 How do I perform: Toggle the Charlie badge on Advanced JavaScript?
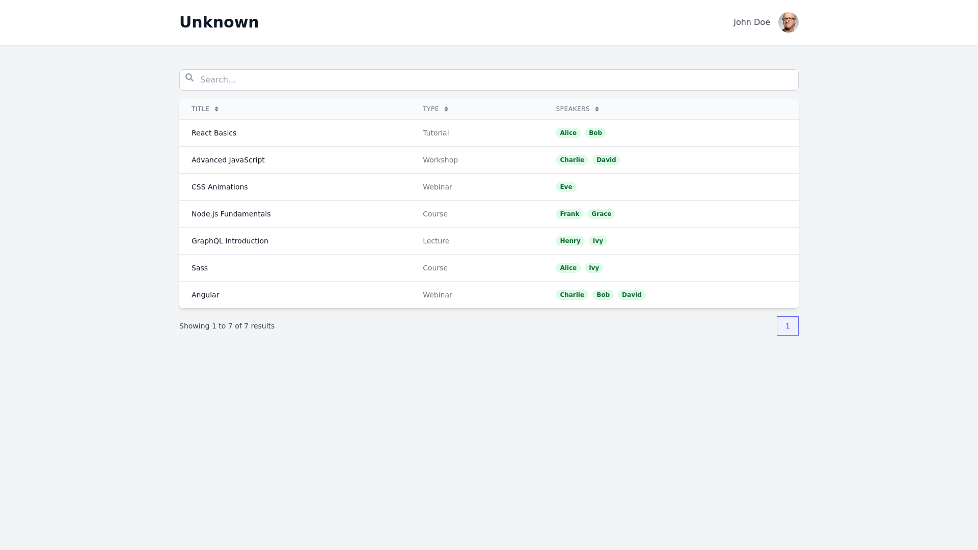[572, 159]
